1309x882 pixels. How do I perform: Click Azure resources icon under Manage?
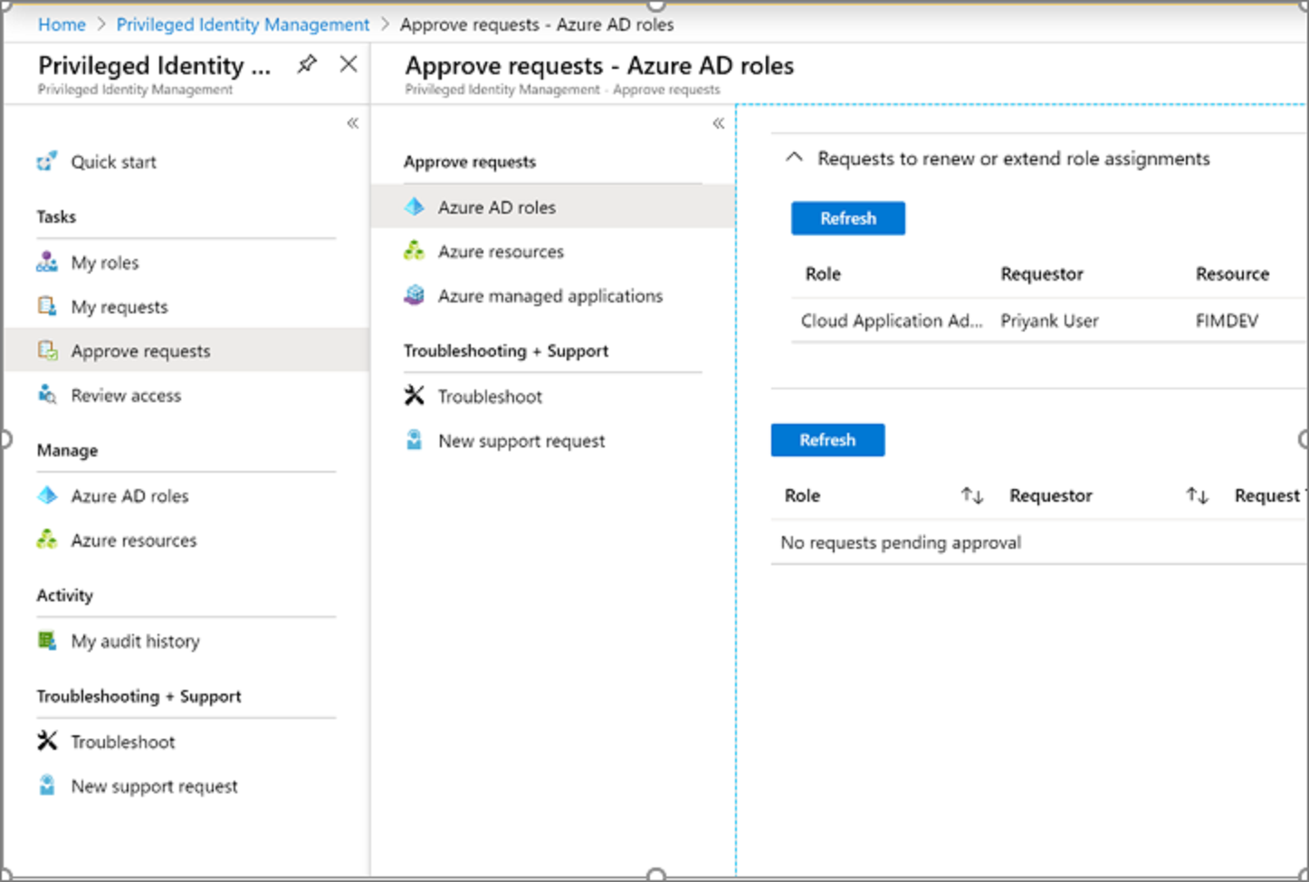47,540
